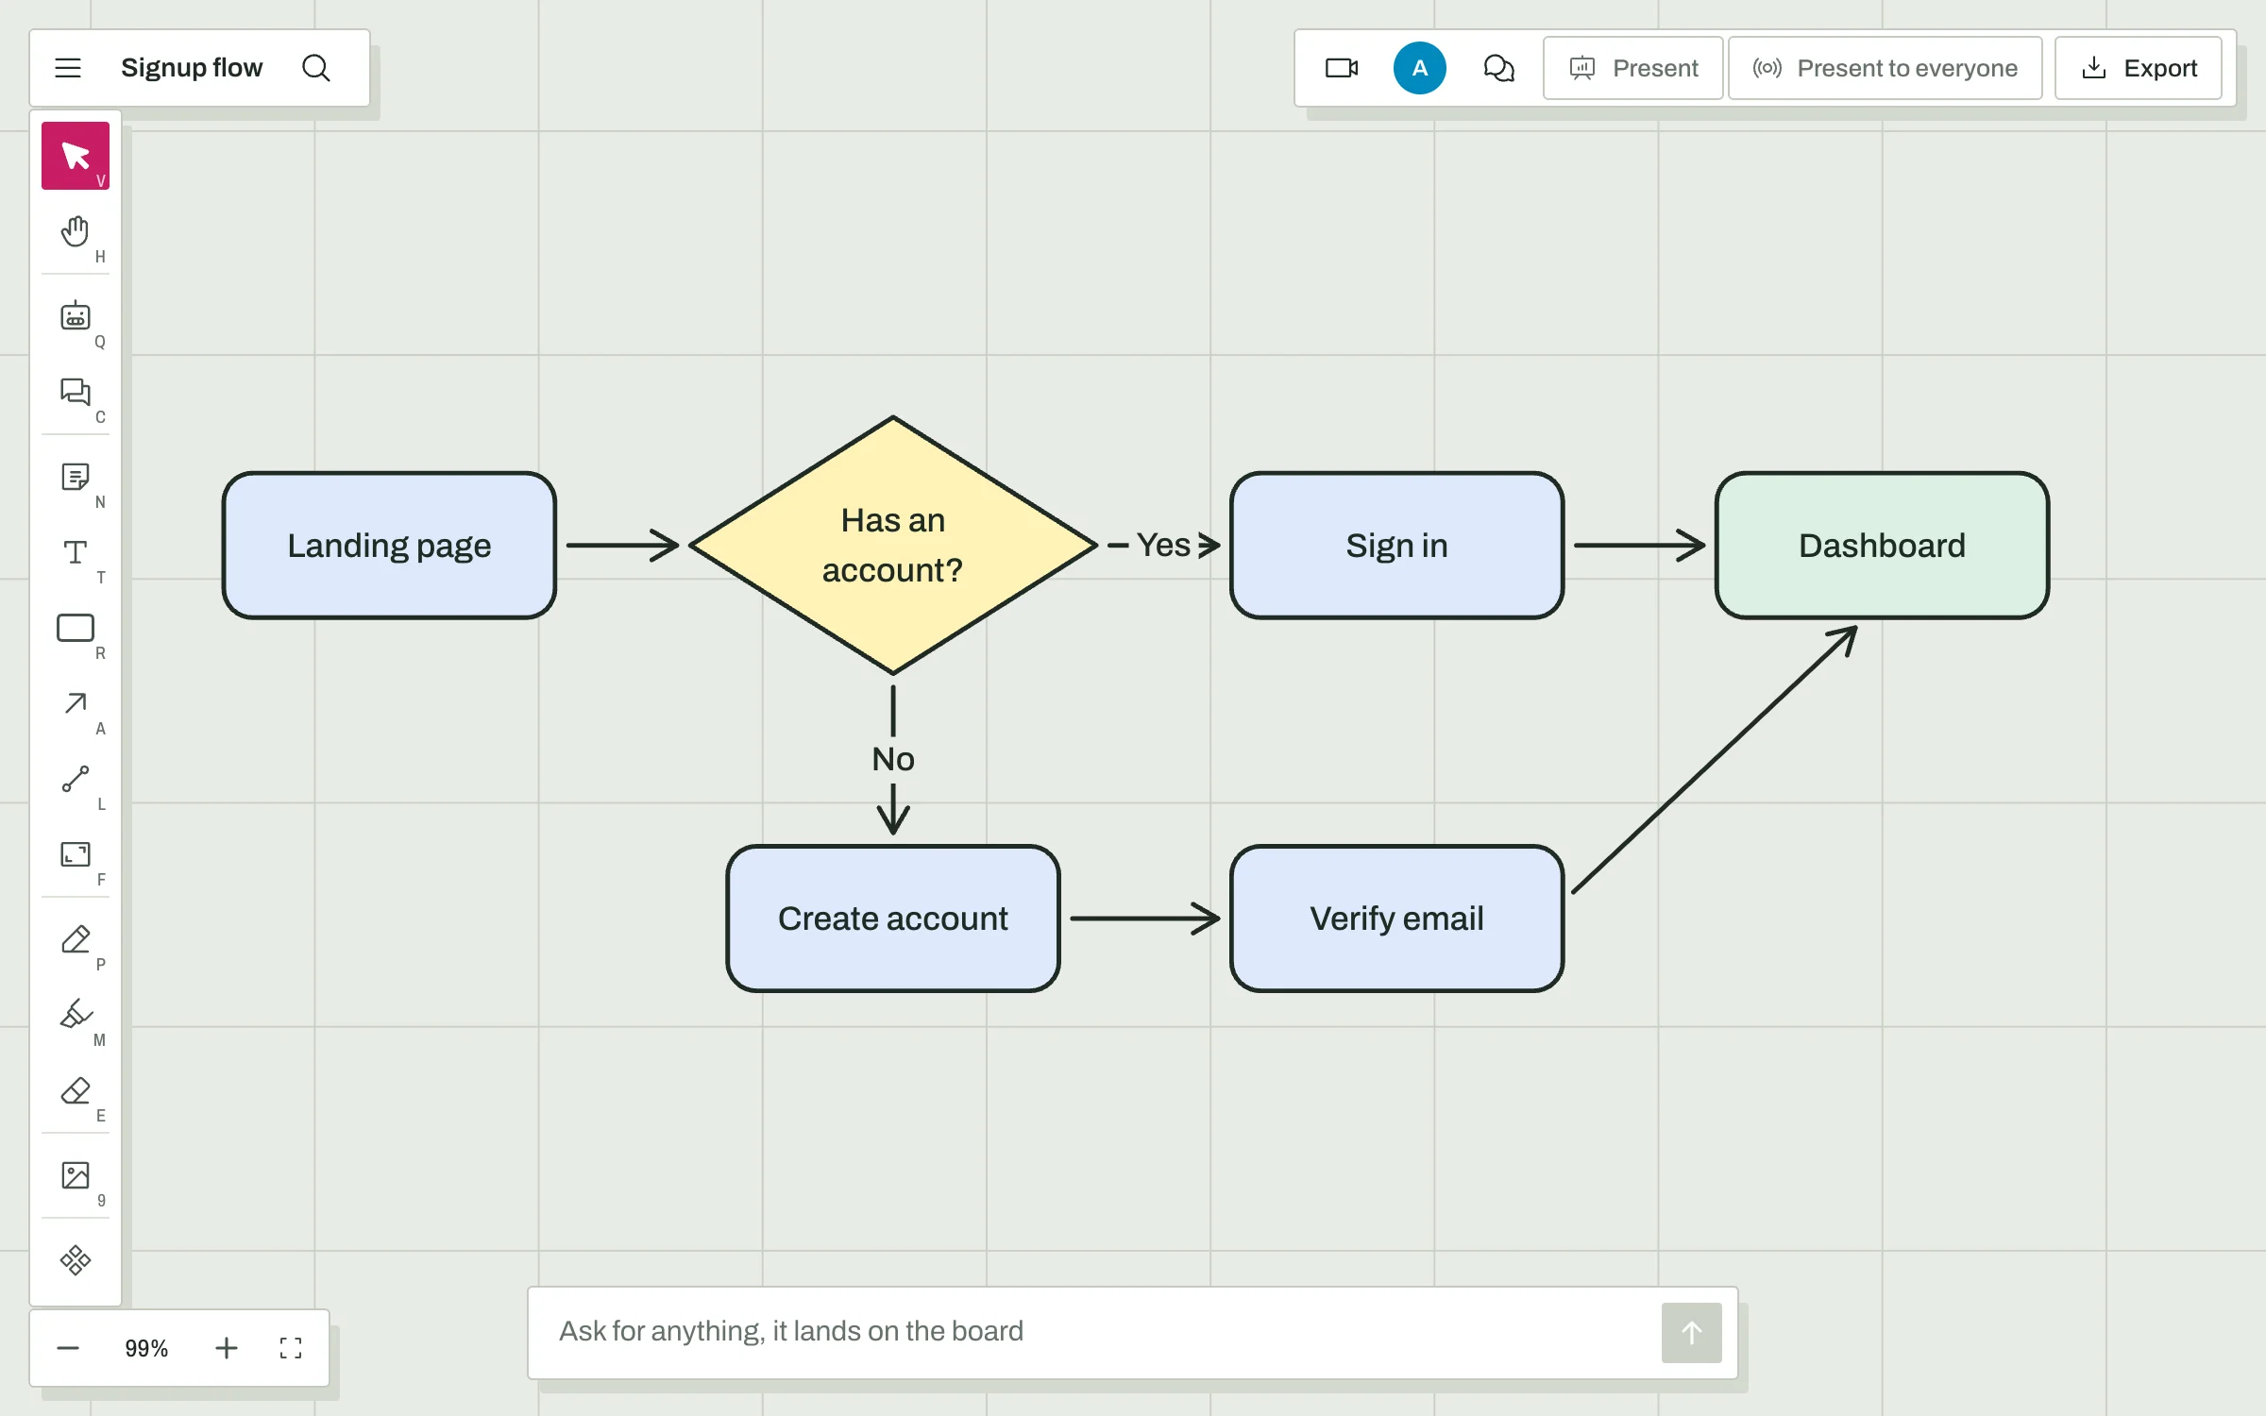Click the Yes arrow label
The height and width of the screenshot is (1416, 2266).
[x=1163, y=545]
